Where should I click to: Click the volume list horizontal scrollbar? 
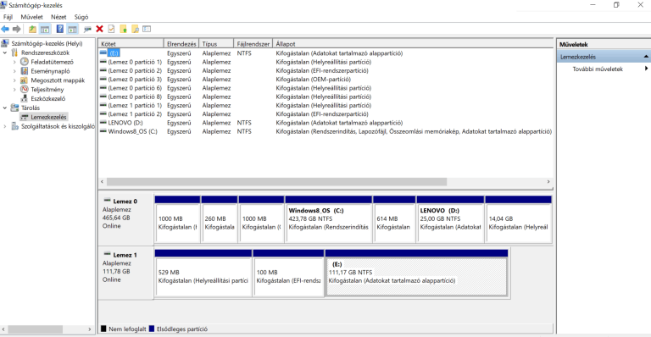tap(325, 181)
